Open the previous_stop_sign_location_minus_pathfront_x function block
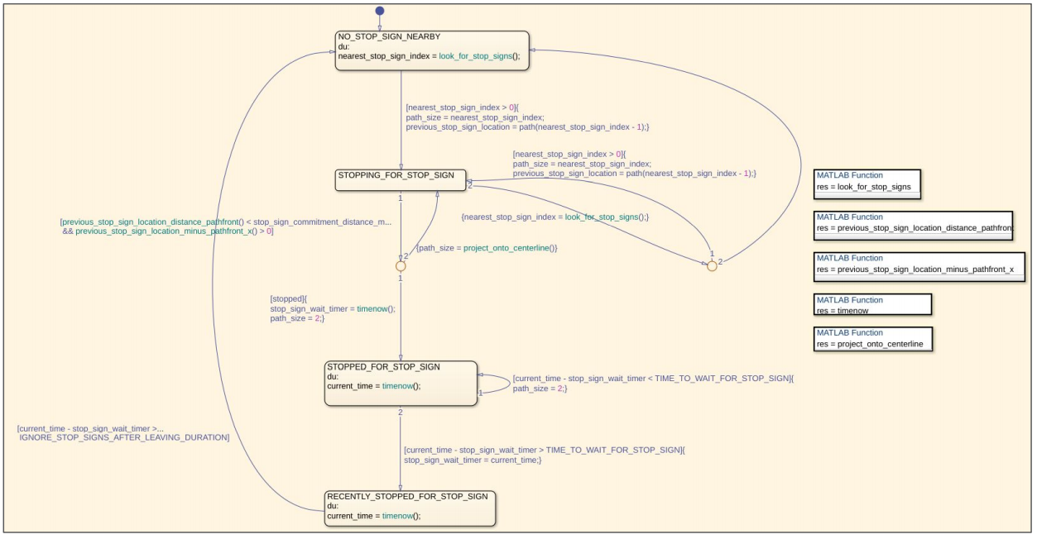 [x=919, y=264]
